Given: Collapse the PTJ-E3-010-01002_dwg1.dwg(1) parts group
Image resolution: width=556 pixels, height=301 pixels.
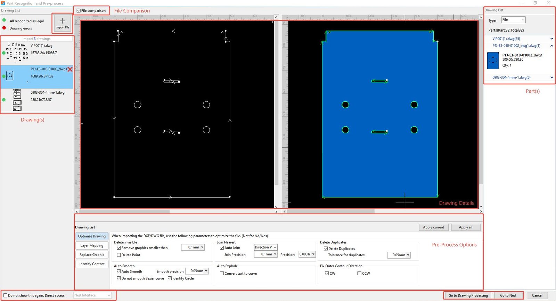Looking at the screenshot, I should coord(551,45).
